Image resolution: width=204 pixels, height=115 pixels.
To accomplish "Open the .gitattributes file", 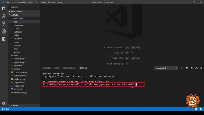I will coord(24,62).
